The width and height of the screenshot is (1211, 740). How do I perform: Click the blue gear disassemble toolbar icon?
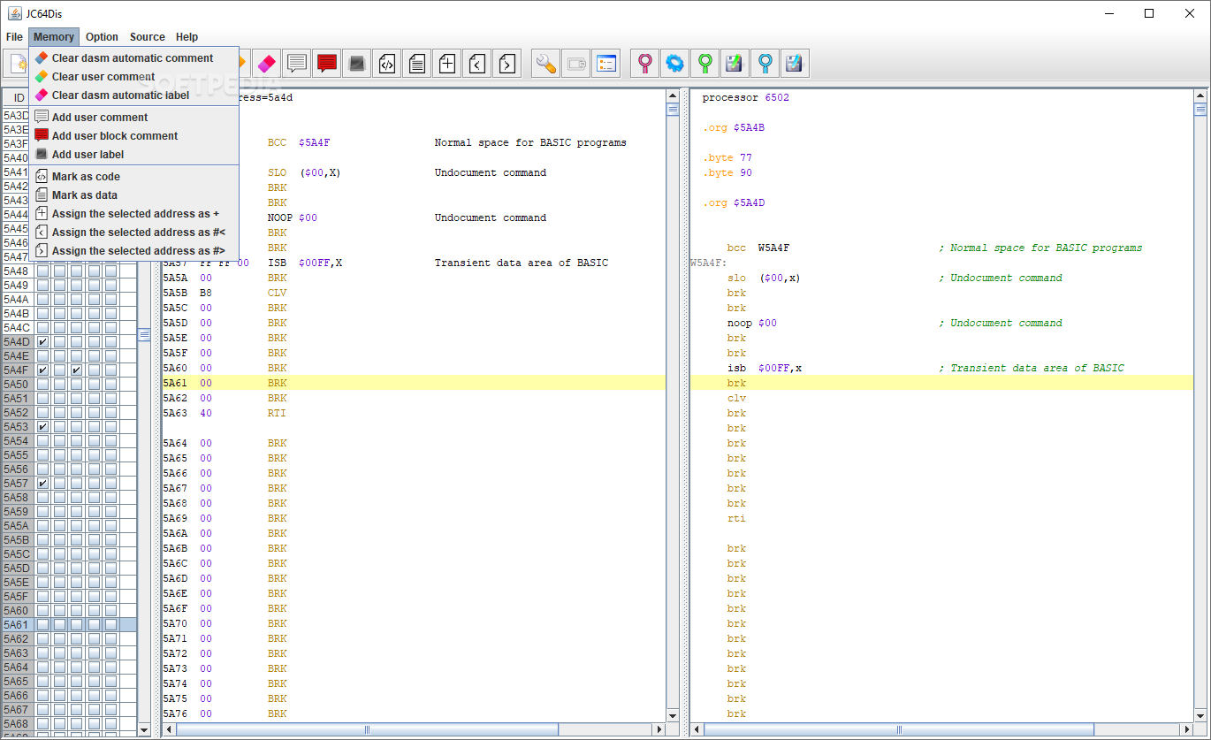point(675,64)
